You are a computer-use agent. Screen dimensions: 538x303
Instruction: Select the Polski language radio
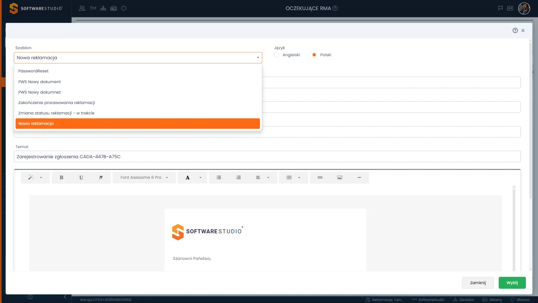[314, 55]
